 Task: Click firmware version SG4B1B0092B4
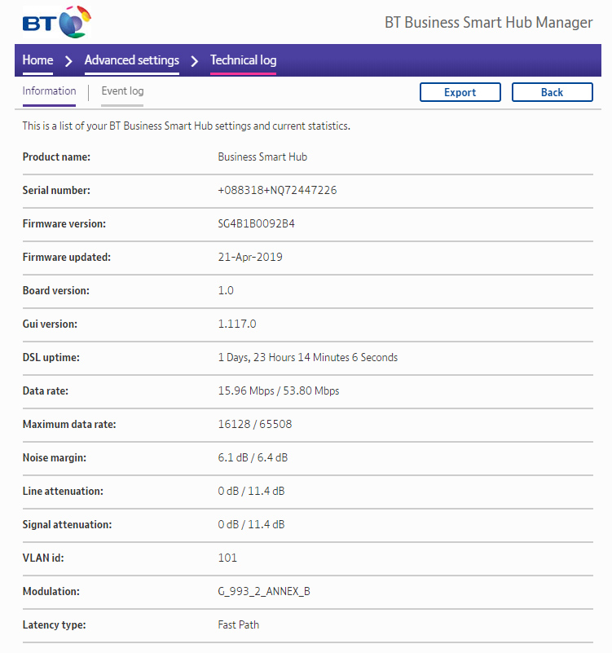click(256, 224)
